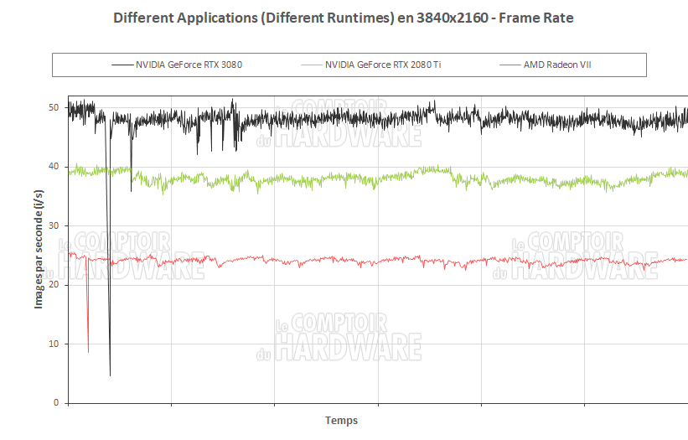Screen dimensions: 688x440
Task: Select the NVIDIA GeForce RTX 3080 legend label
Action: click(189, 65)
